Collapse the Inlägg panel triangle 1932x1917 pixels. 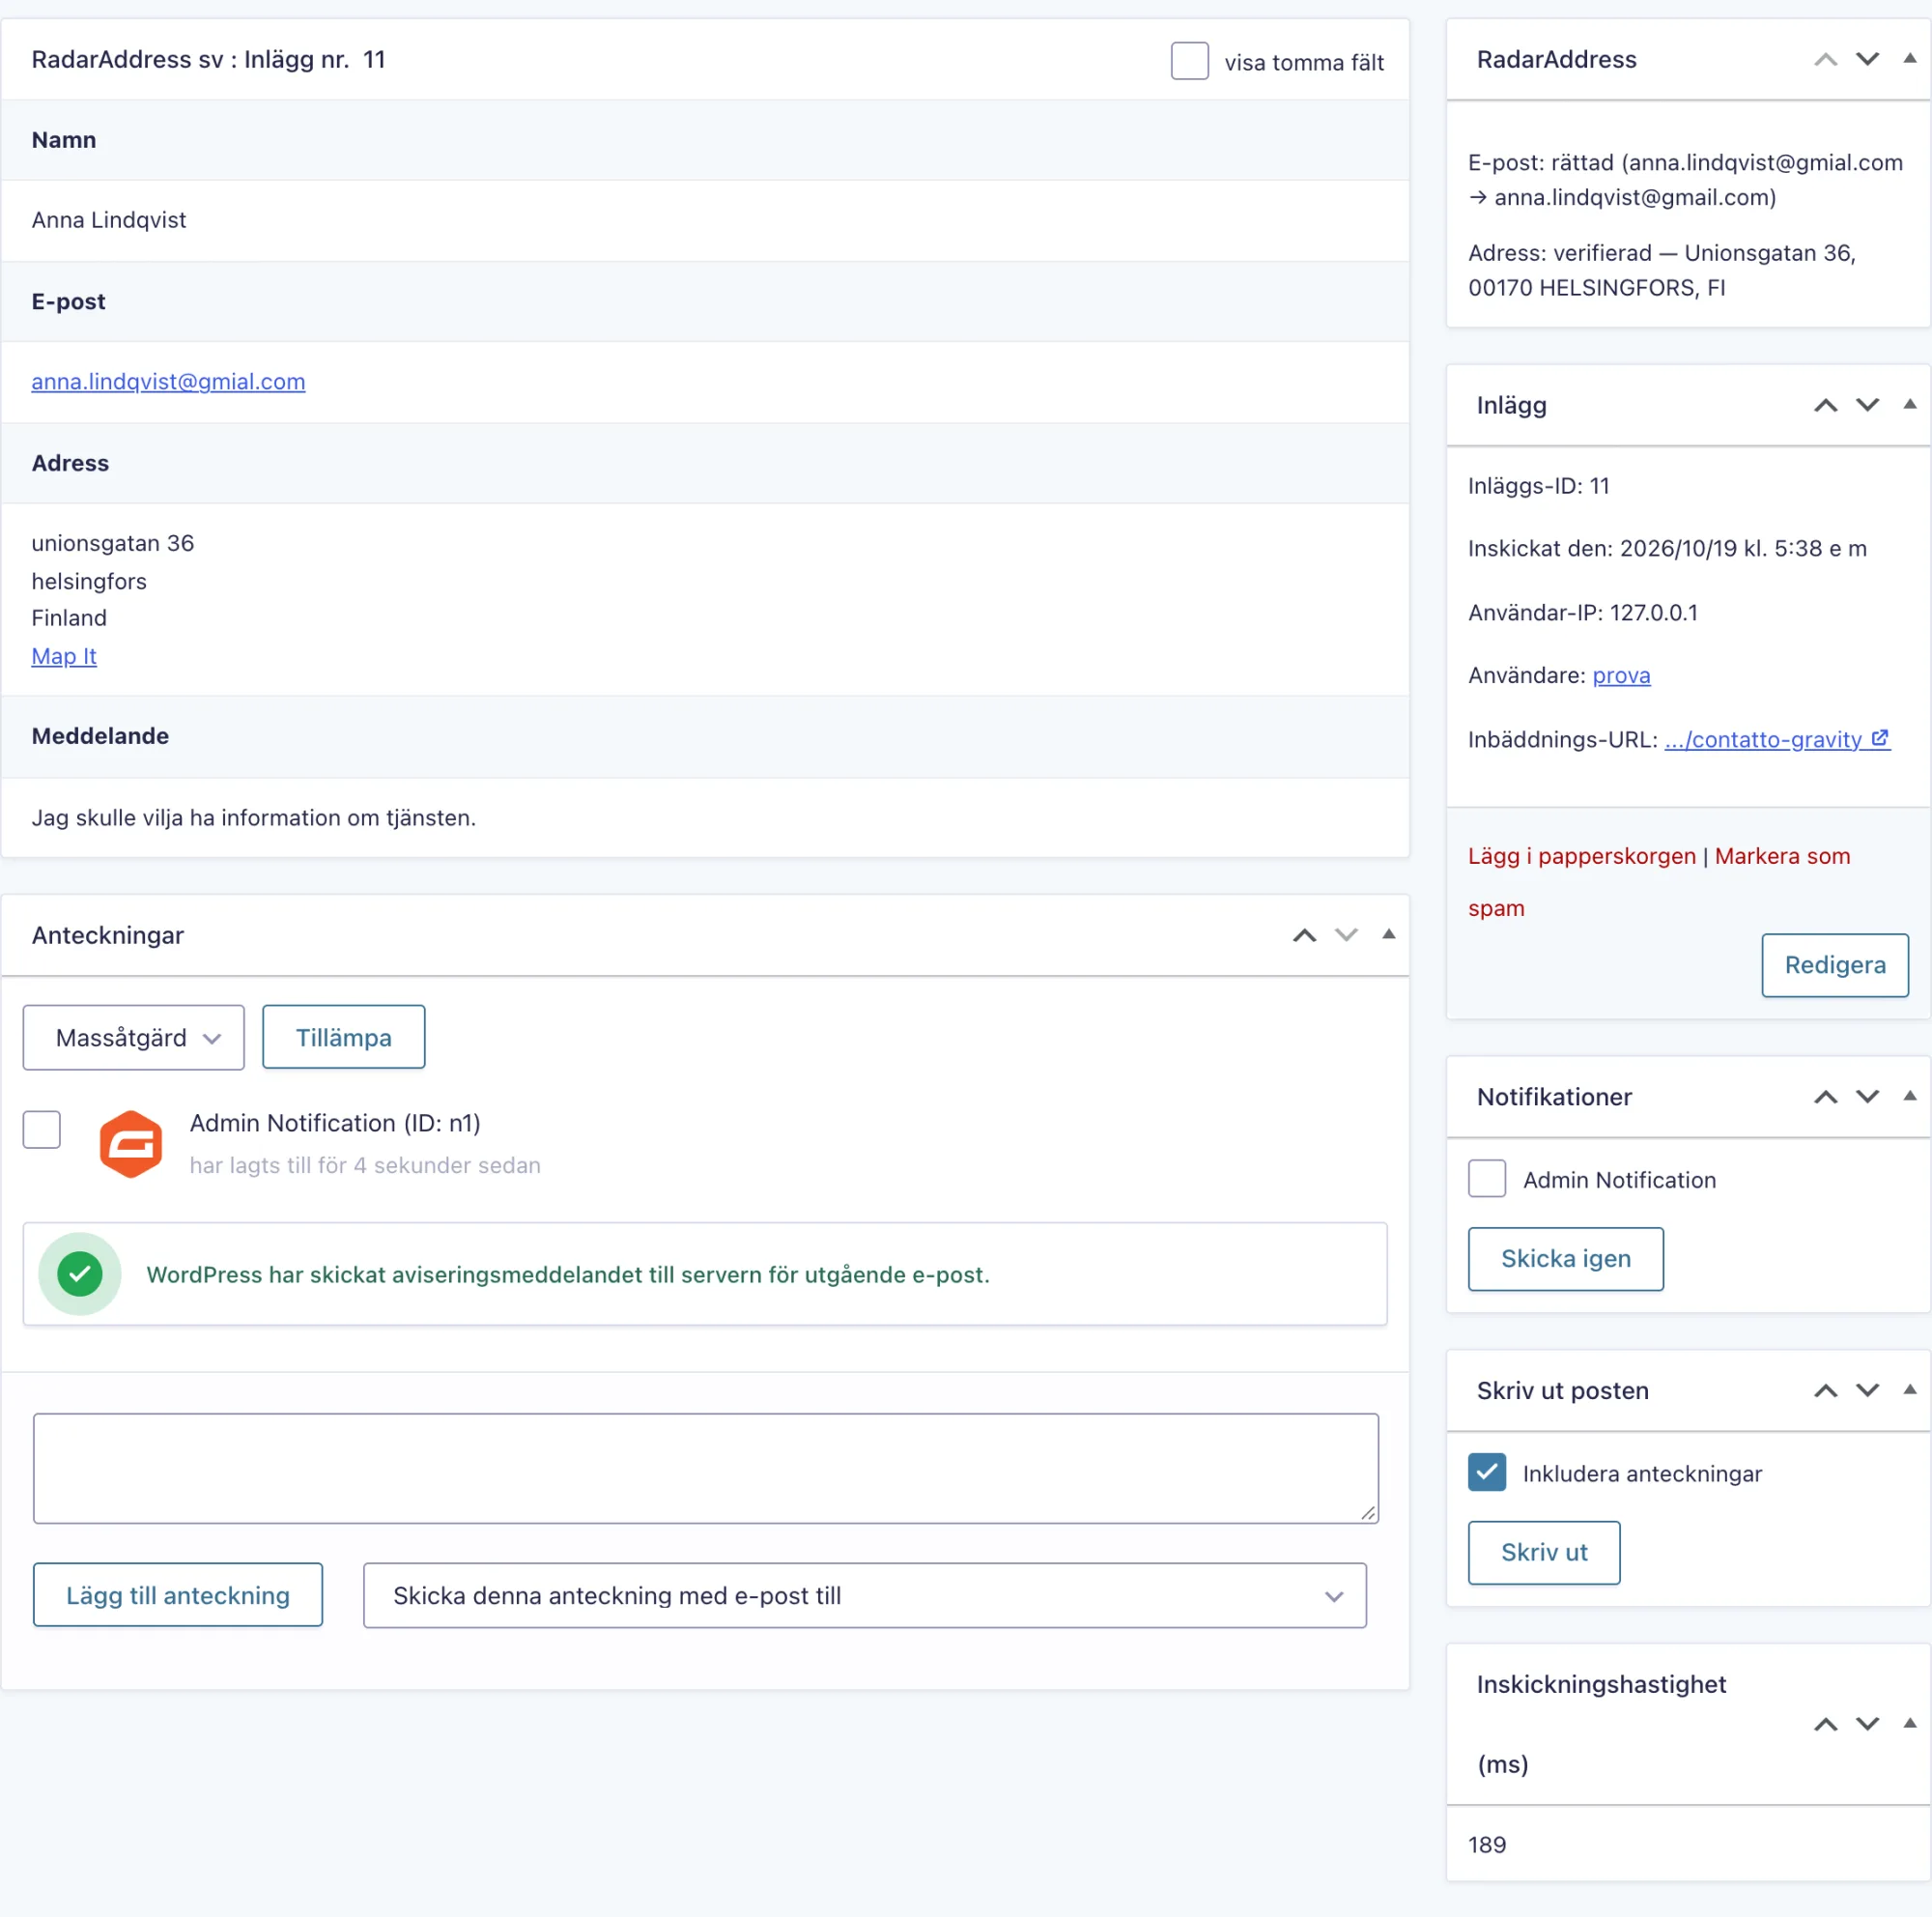(1909, 404)
